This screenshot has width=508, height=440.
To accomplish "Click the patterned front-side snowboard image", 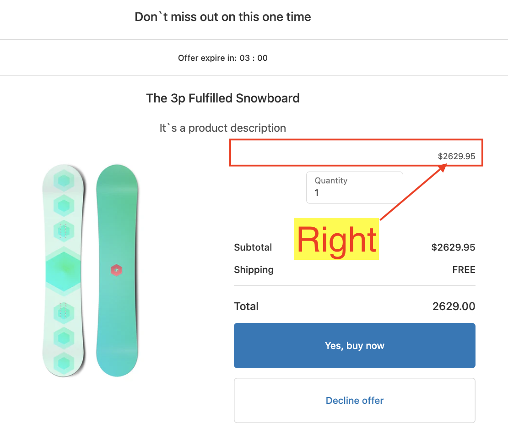I will (x=64, y=271).
